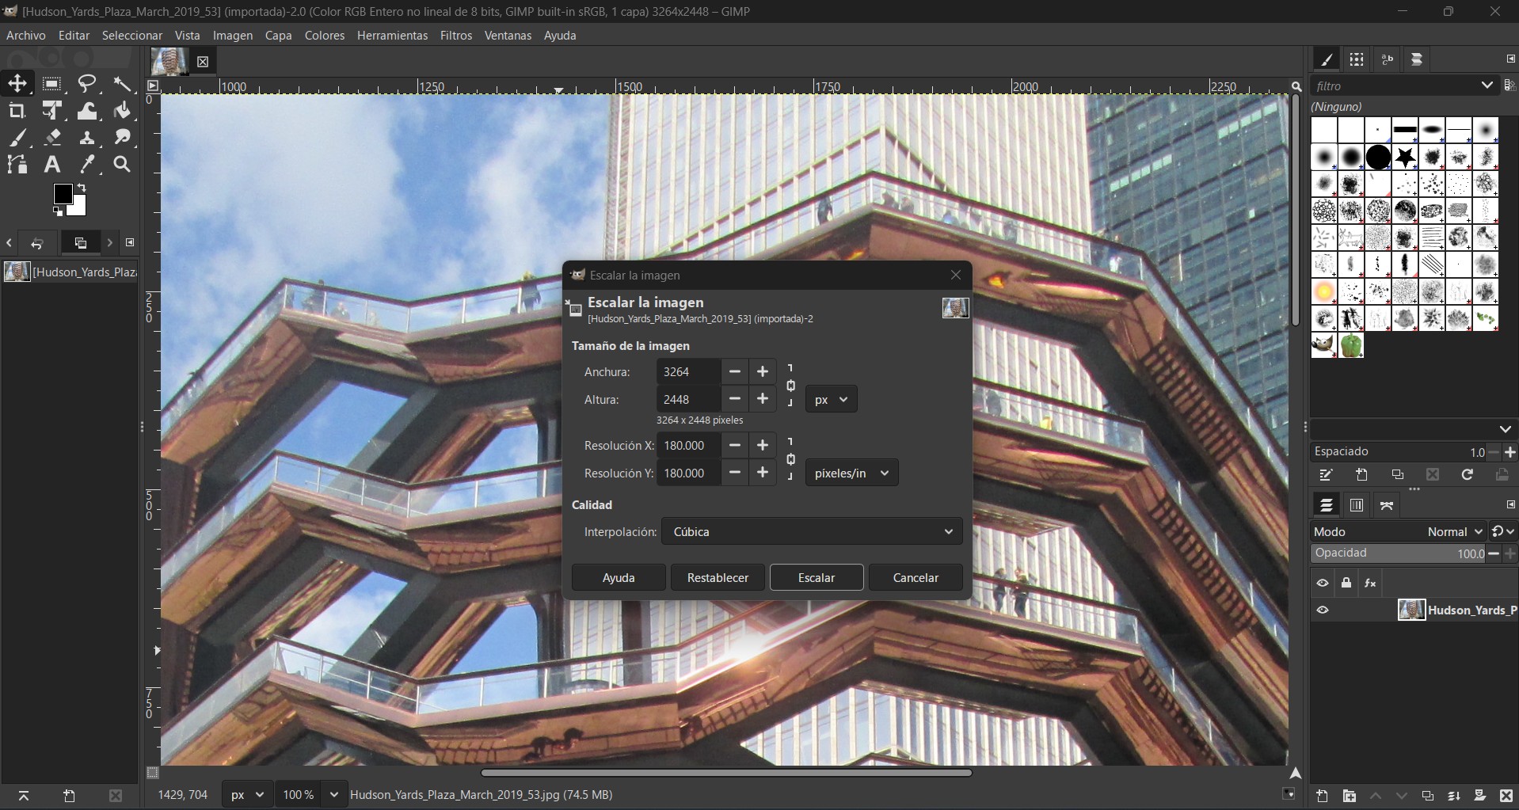This screenshot has width=1519, height=810.
Task: Open the Filtros menu
Action: coord(455,36)
